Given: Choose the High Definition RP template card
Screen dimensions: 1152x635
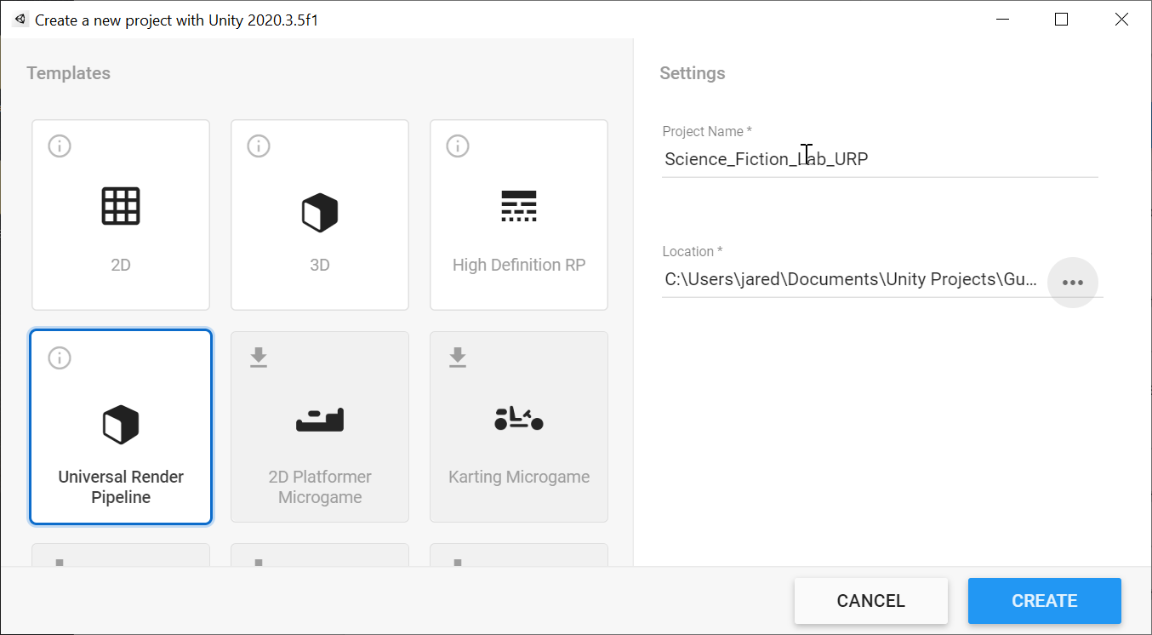Looking at the screenshot, I should pos(519,215).
